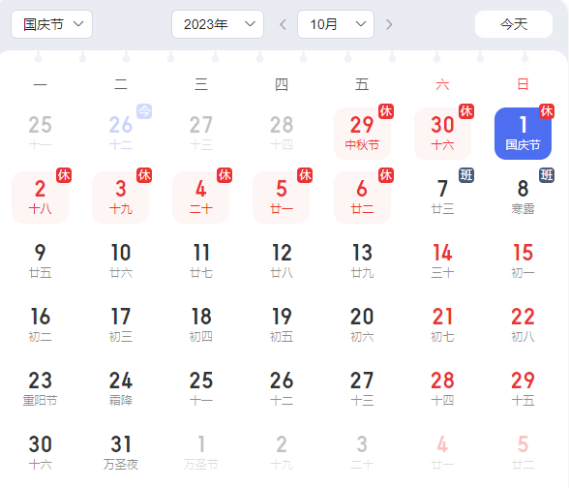This screenshot has width=569, height=488.
Task: Open the 2023年 year dropdown
Action: click(218, 24)
